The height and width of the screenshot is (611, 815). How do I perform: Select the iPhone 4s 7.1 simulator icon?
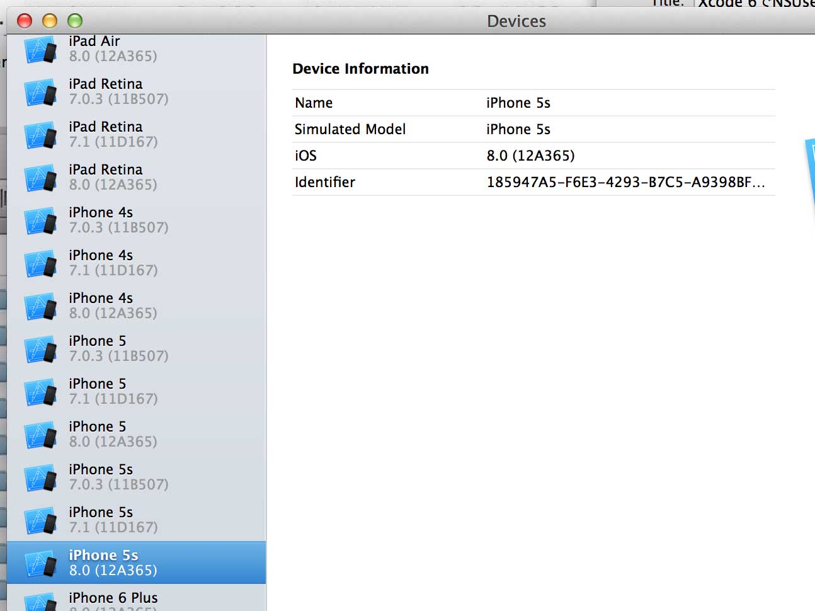[41, 264]
